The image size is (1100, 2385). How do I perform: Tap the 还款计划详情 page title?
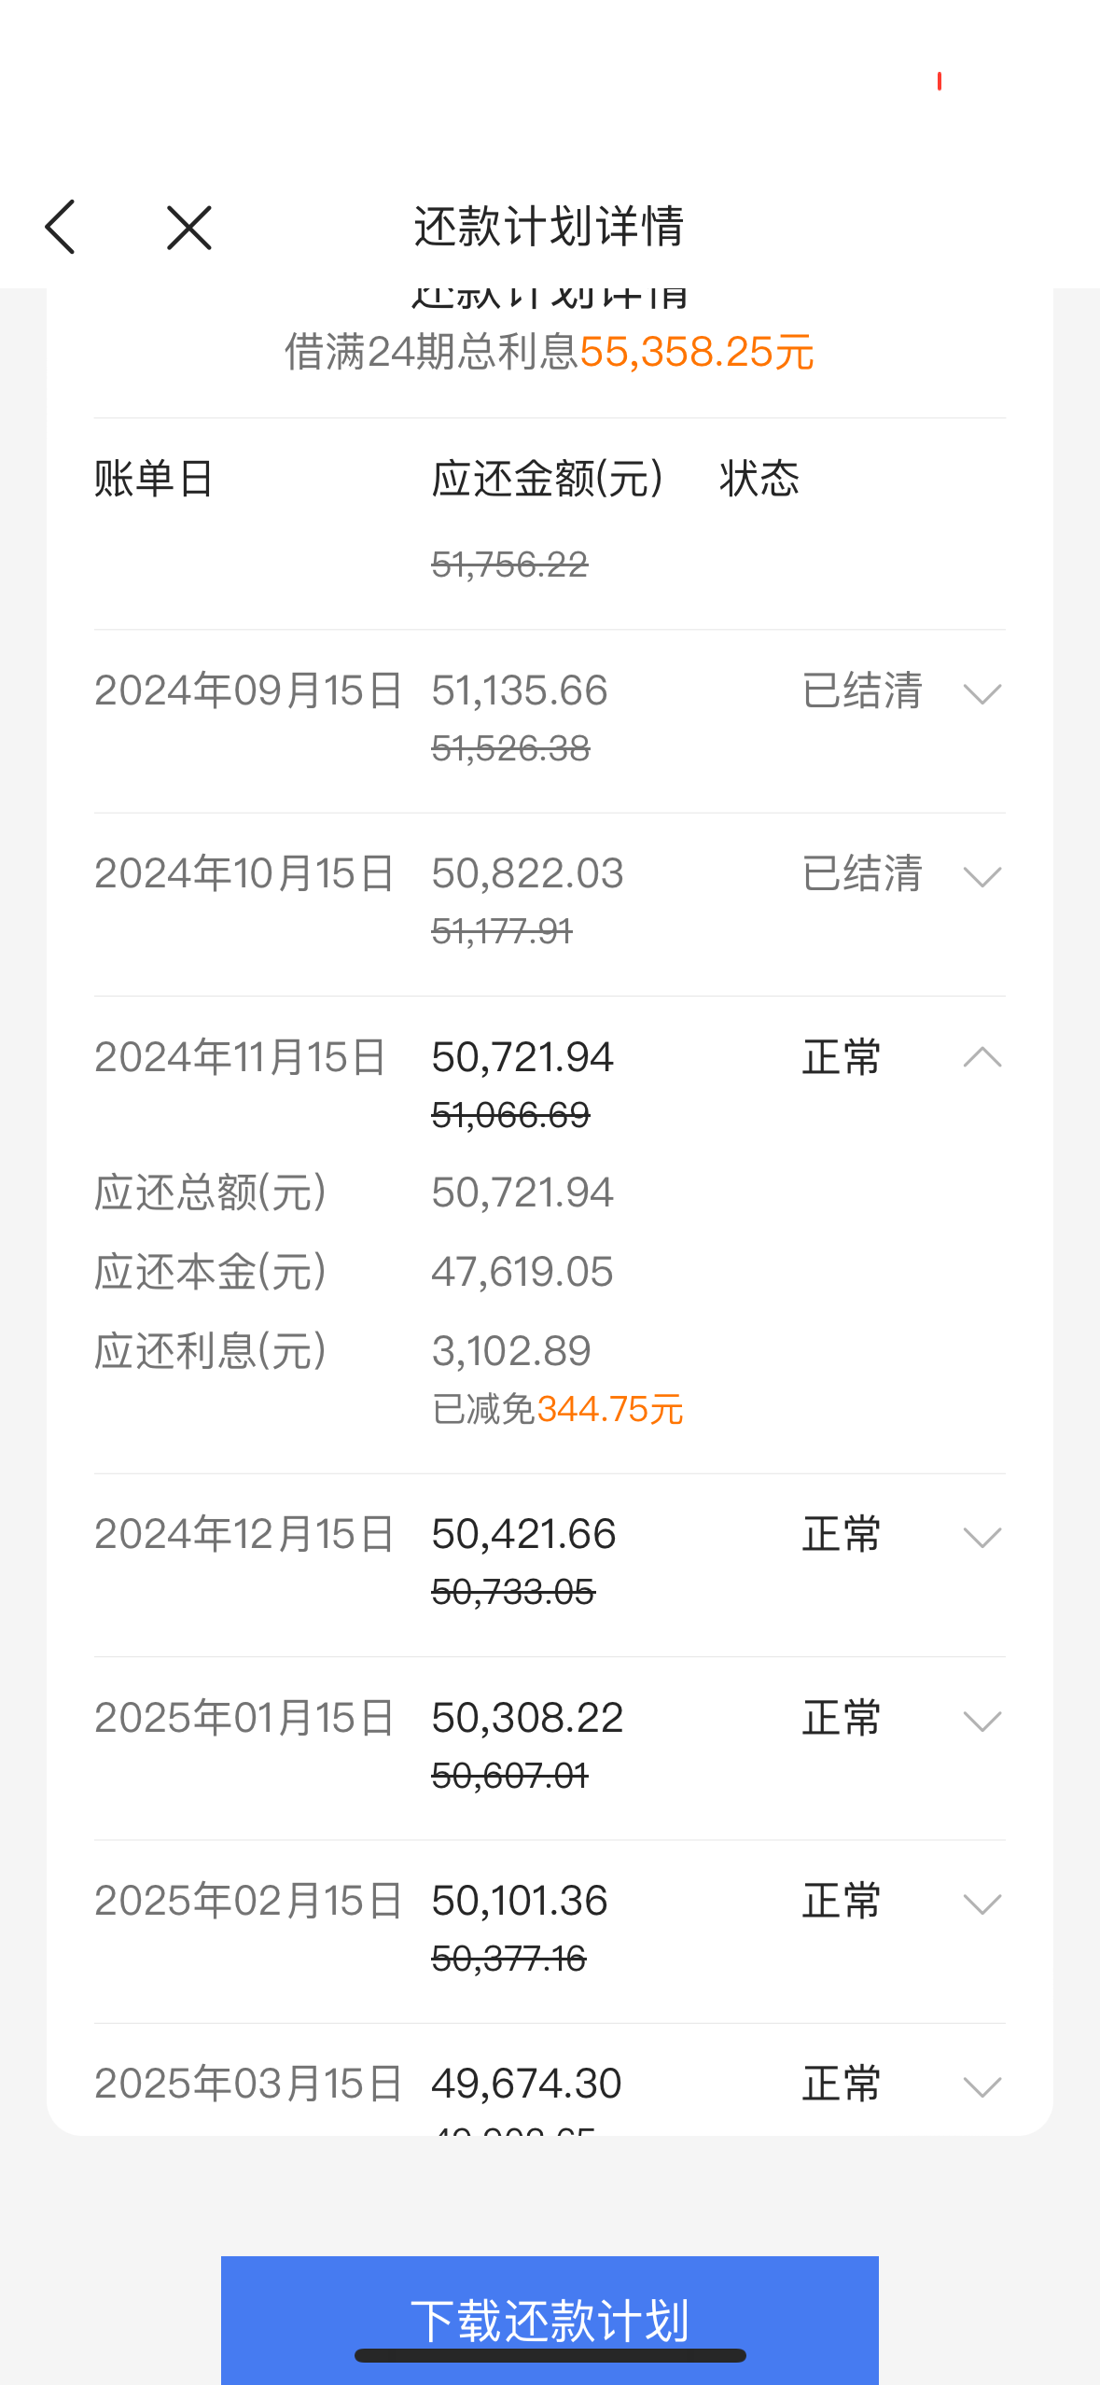(549, 227)
